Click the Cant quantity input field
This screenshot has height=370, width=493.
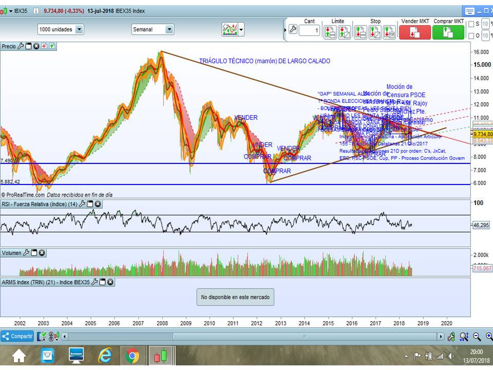click(x=310, y=30)
